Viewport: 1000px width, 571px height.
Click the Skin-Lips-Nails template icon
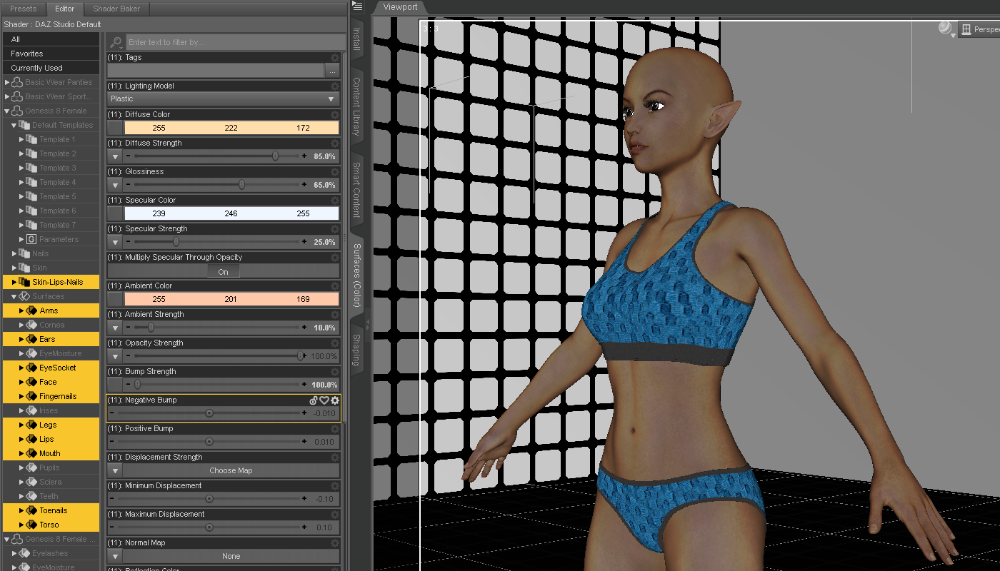coord(25,282)
